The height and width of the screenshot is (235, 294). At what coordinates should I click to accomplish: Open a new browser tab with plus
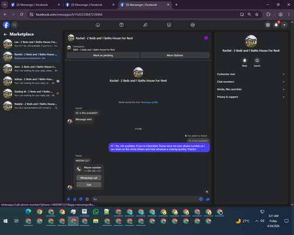(176, 5)
